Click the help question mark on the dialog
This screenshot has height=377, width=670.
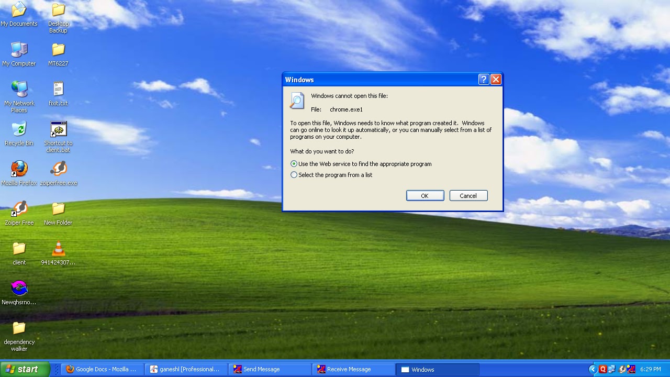483,79
